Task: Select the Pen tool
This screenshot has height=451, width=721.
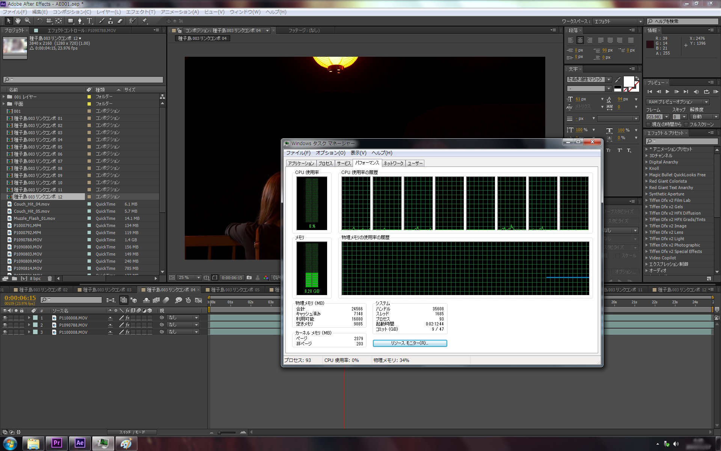Action: point(80,21)
